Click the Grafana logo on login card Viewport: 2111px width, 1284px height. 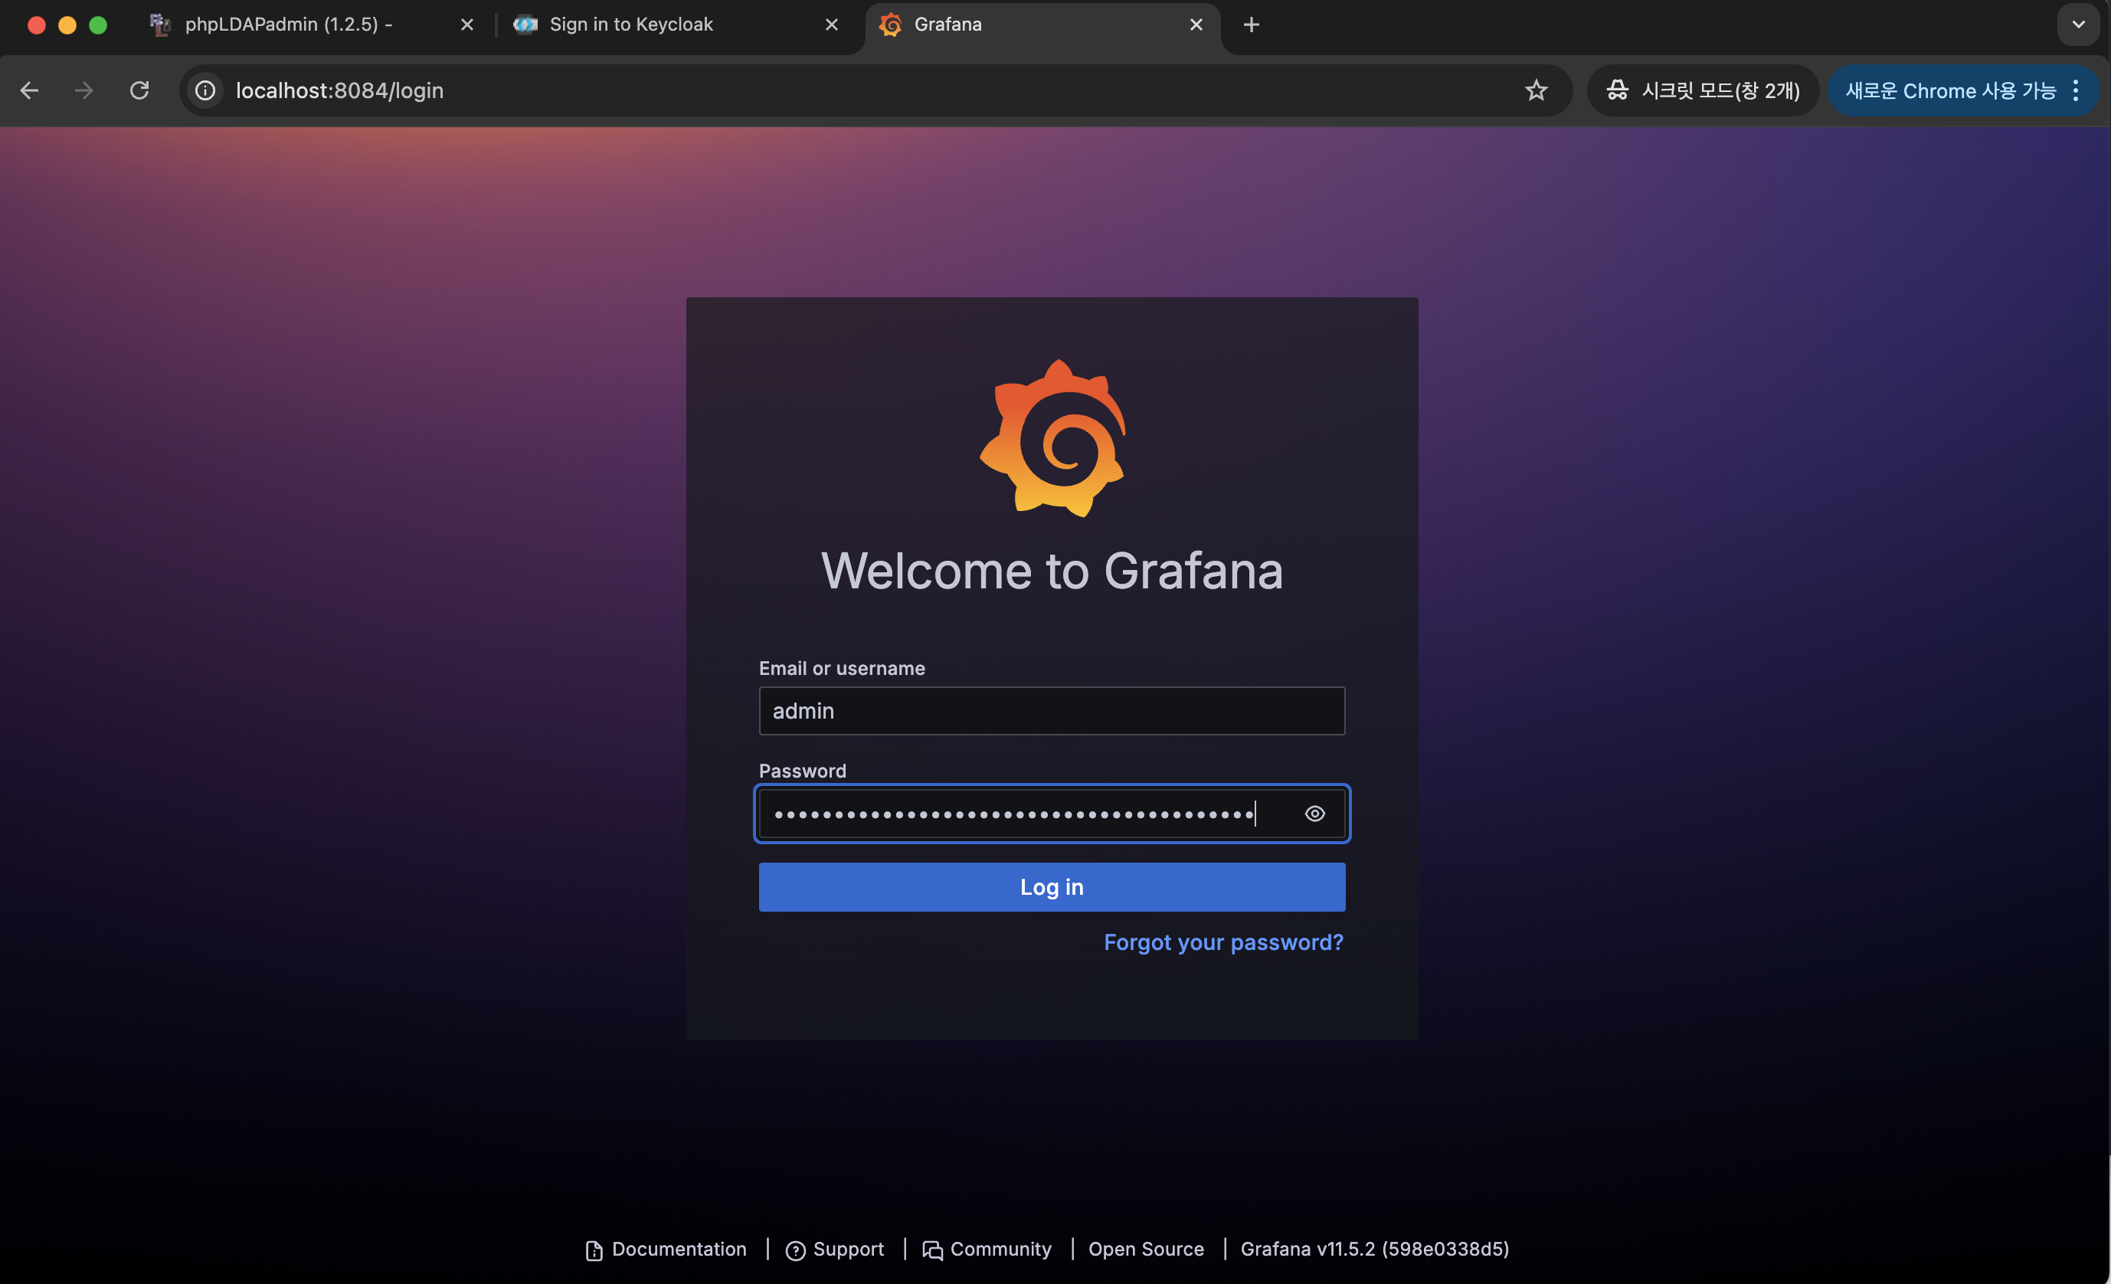tap(1052, 438)
